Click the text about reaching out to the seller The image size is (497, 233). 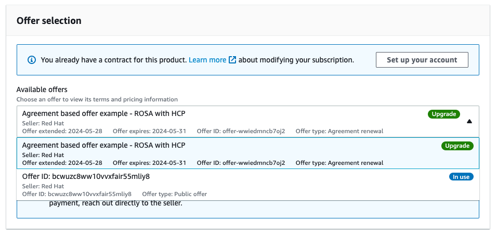(116, 203)
